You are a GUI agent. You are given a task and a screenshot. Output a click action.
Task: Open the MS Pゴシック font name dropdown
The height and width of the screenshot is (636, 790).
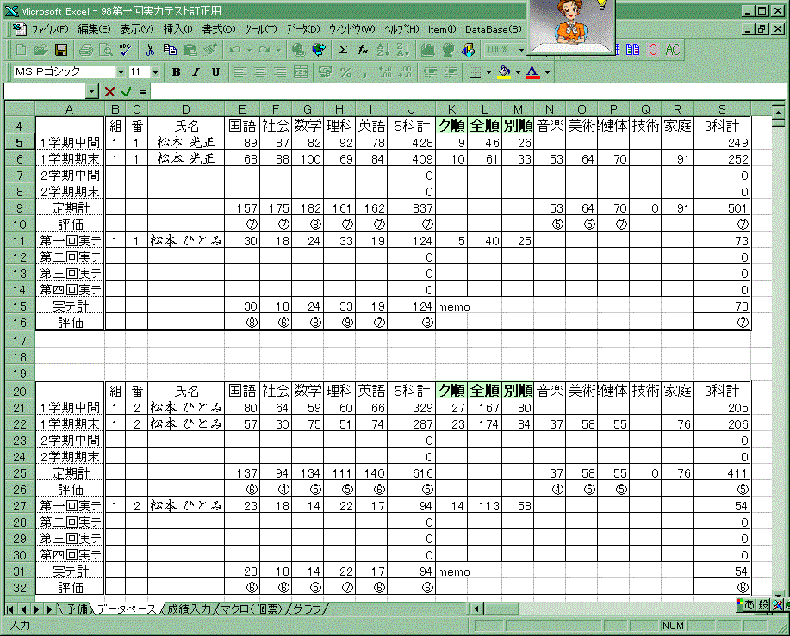pyautogui.click(x=121, y=72)
